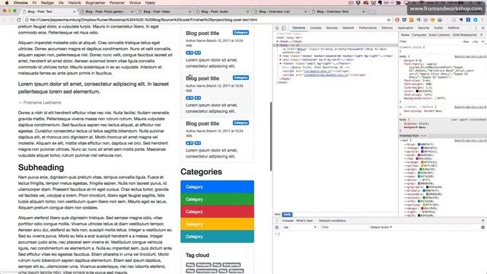The image size is (487, 274).
Task: Switch to What's New drawer tab
Action: pos(304,221)
